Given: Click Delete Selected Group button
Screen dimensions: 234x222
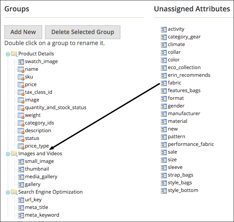Looking at the screenshot, I should click(x=83, y=32).
